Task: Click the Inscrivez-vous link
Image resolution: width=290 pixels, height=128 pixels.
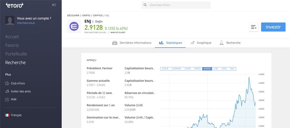Action: point(26,23)
